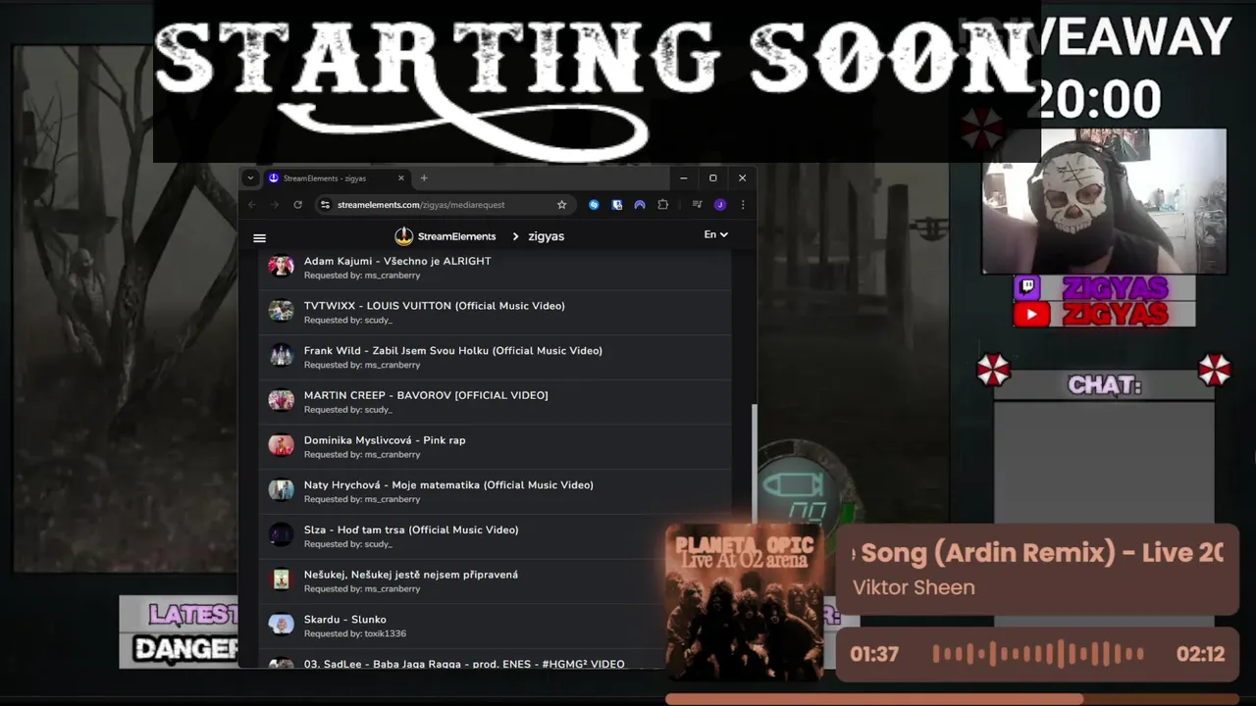Click total duration 02:12
Viewport: 1256px width, 706px height.
(1200, 654)
